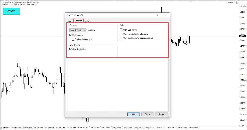The image size is (247, 130).
Task: Uncheck Allow import of external experts
Action: 121,34
